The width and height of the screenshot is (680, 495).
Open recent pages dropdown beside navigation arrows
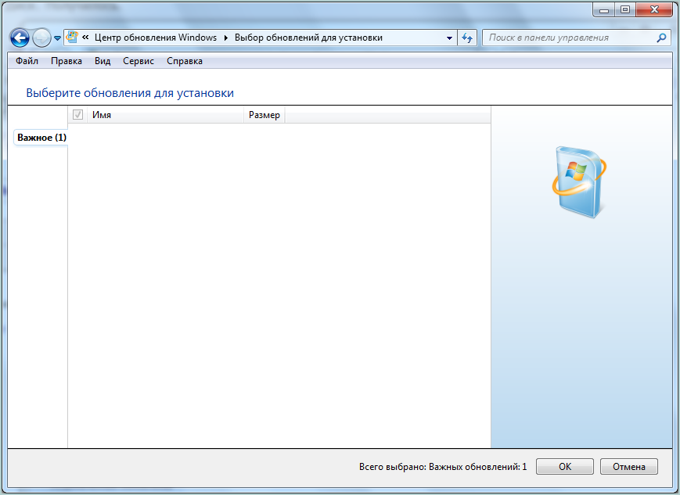57,38
